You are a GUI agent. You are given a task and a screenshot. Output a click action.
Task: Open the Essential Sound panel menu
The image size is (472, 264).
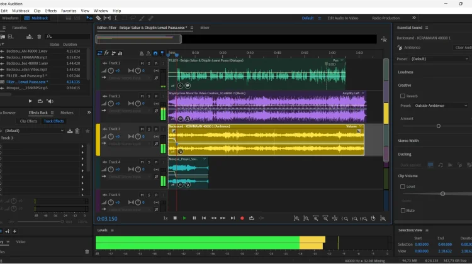[427, 28]
